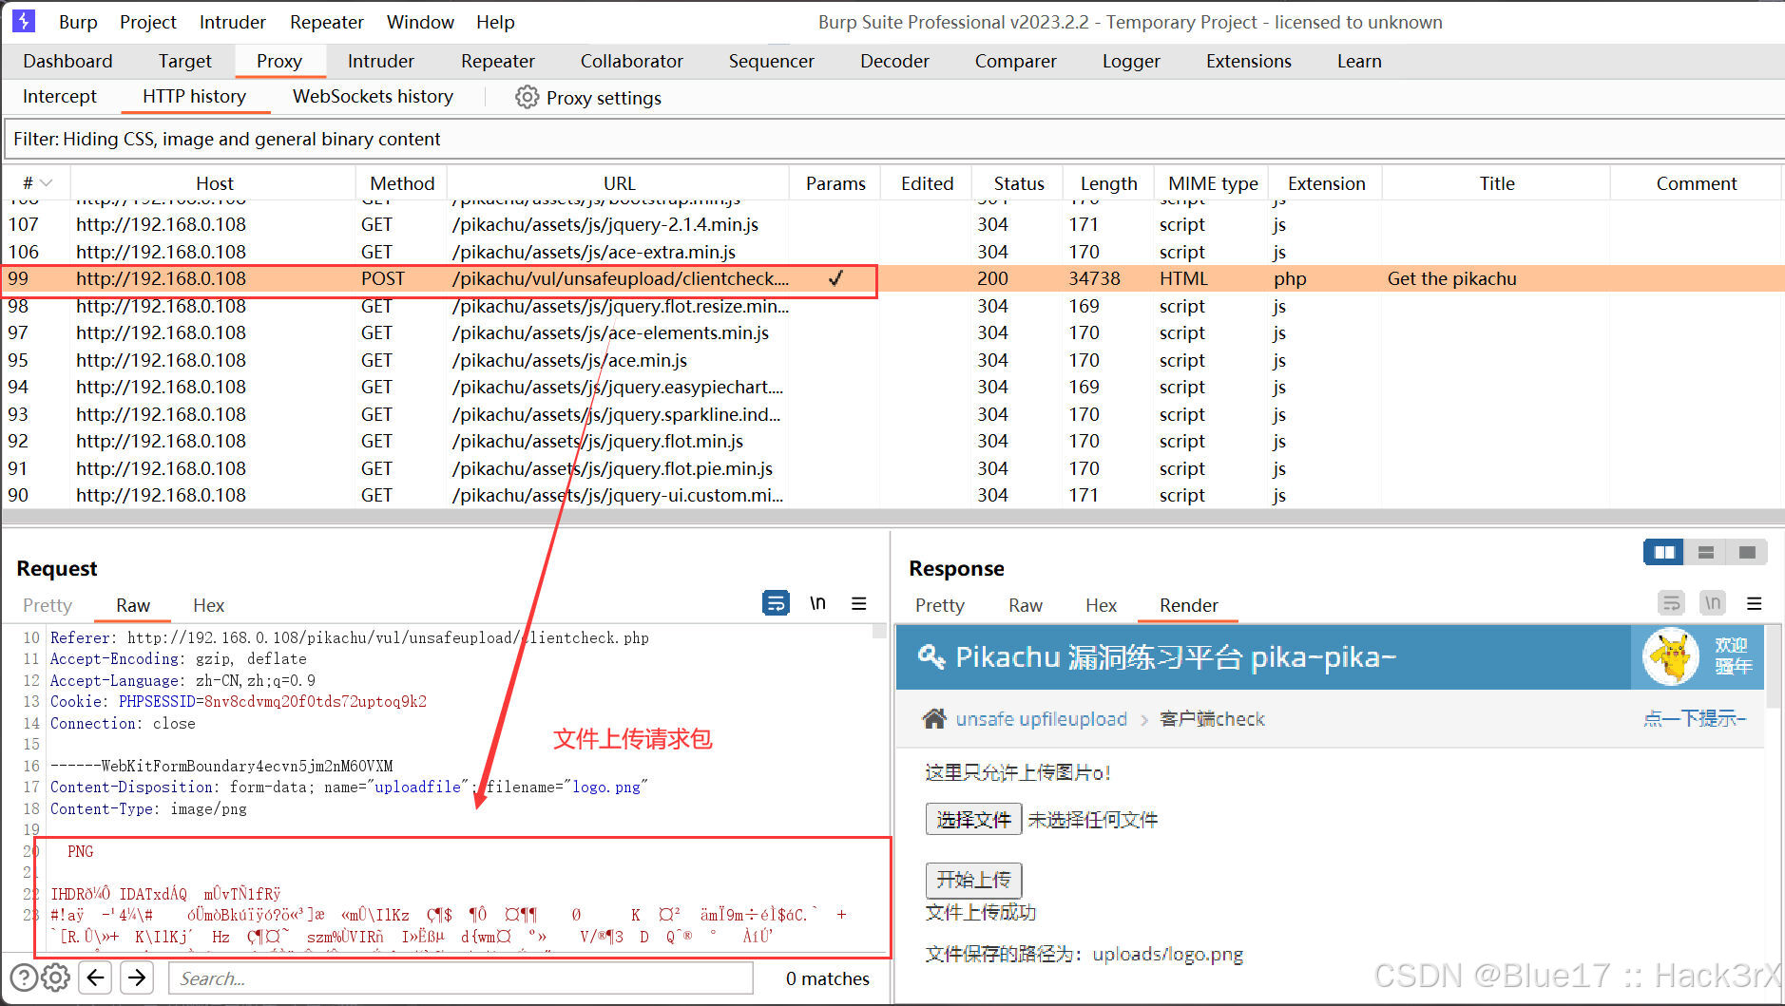Switch to the Logger tab

pos(1131,61)
